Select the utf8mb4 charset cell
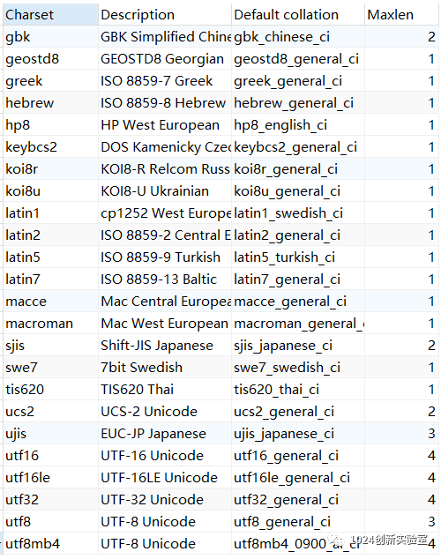The height and width of the screenshot is (559, 441). point(50,544)
